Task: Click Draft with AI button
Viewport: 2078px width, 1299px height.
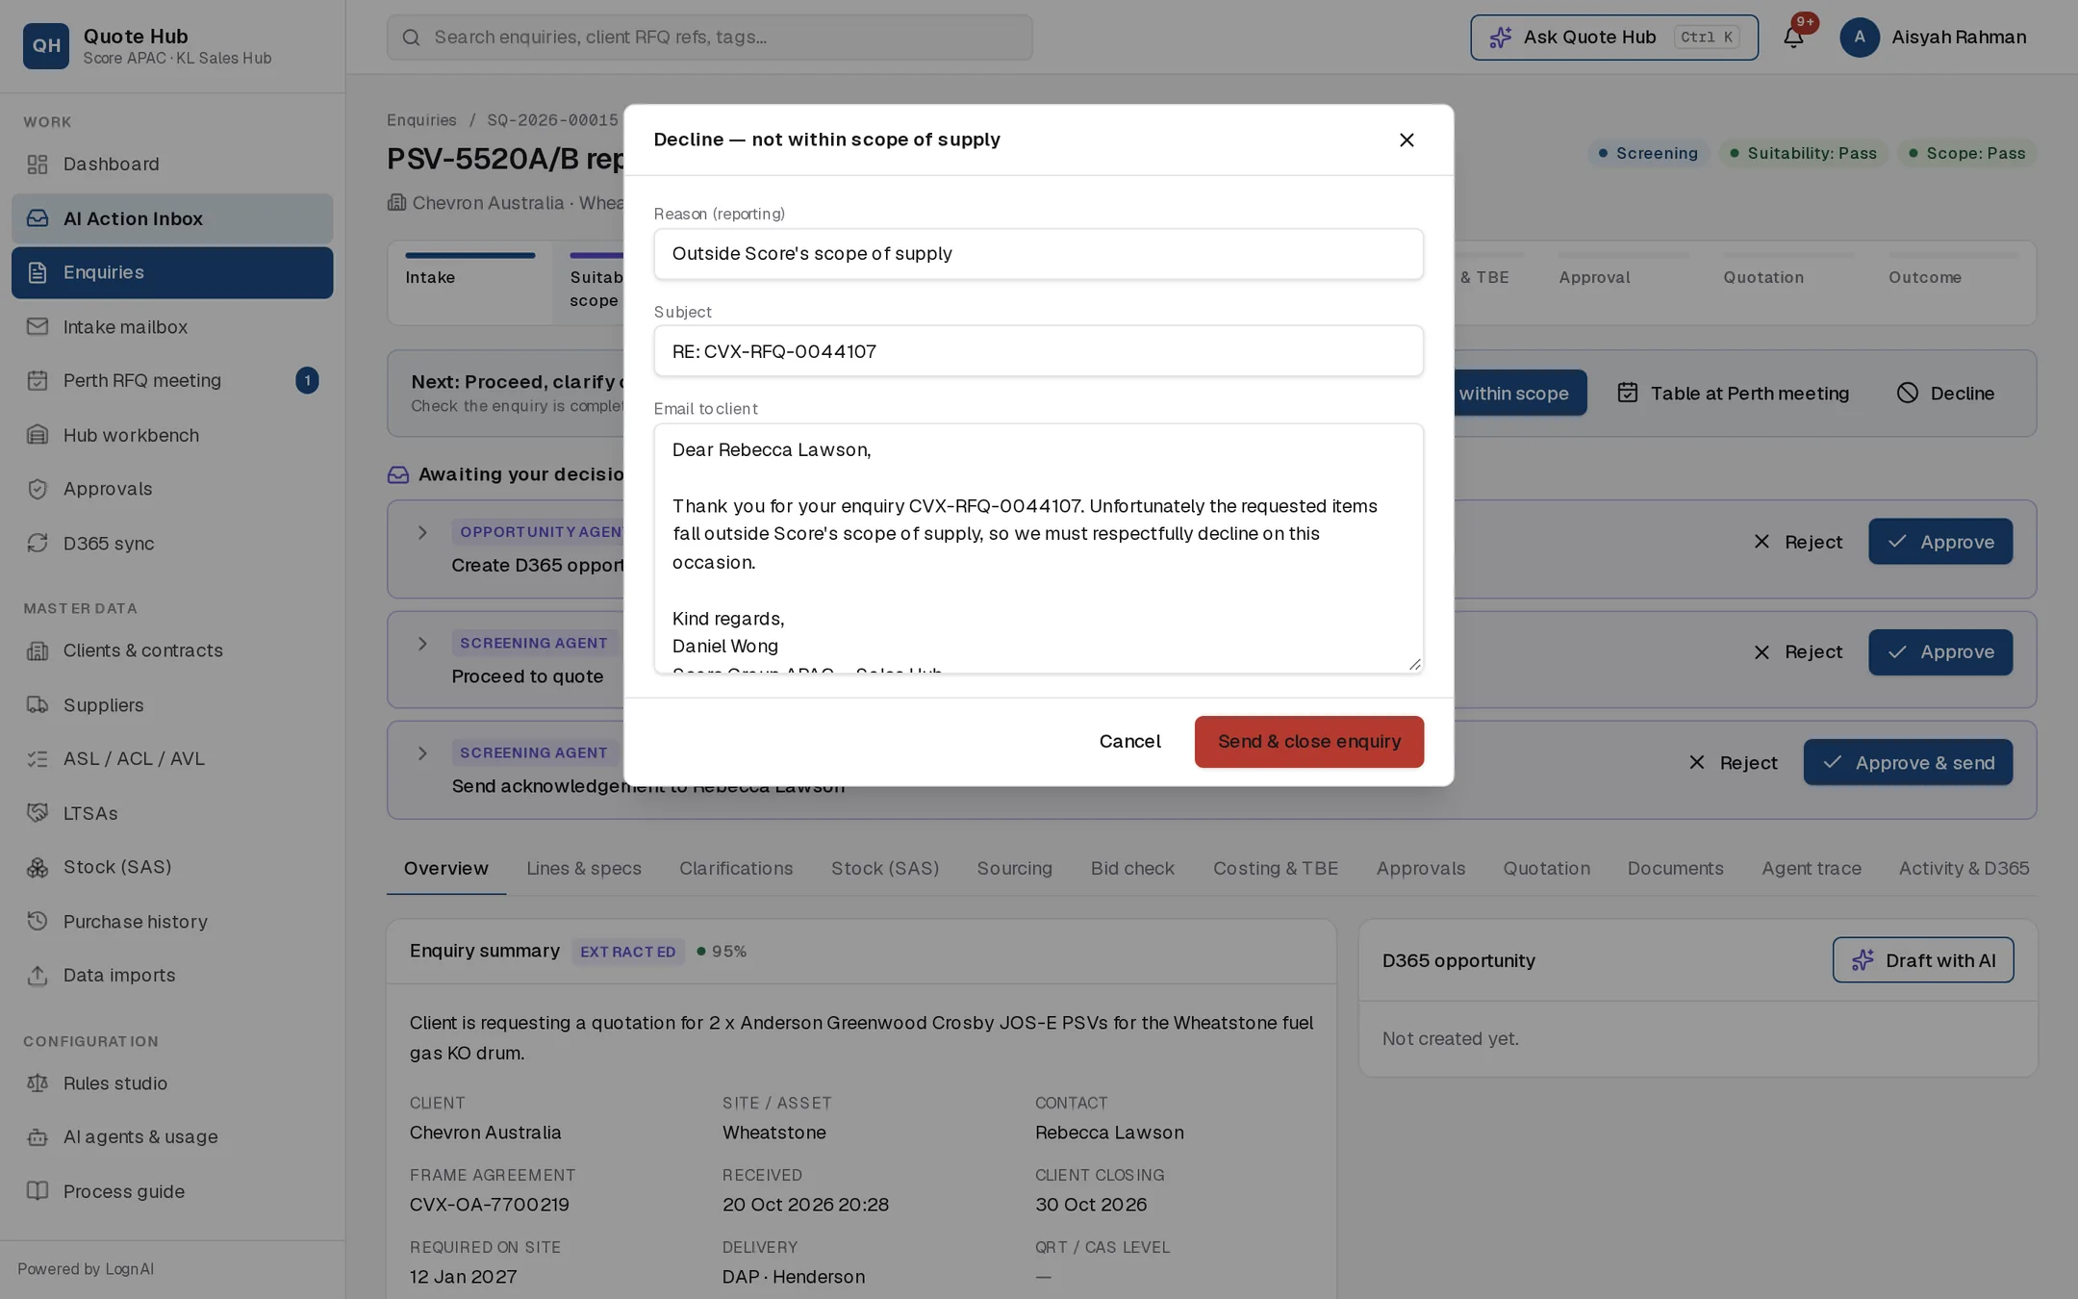Action: pyautogui.click(x=1922, y=960)
